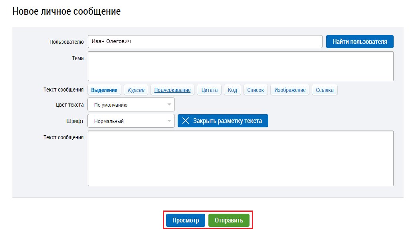Focus the Пользователю field with Иван Олегович
This screenshot has width=412, height=234.
click(x=205, y=42)
